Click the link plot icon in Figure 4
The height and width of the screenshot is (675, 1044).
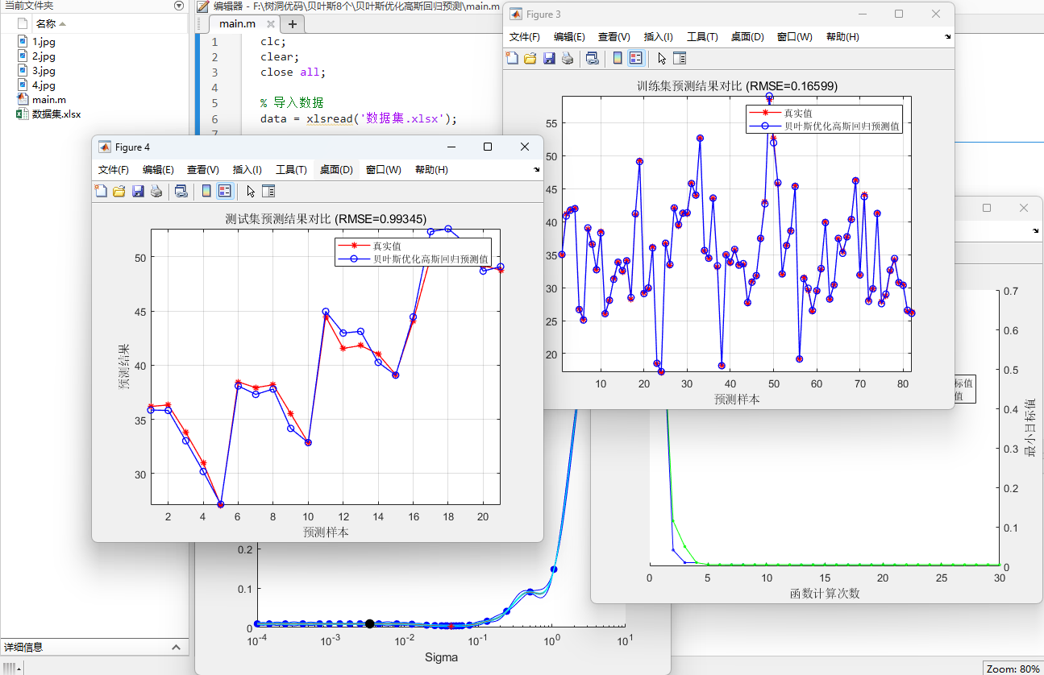coord(181,191)
